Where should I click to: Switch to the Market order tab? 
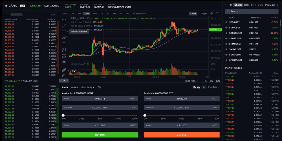(x=75, y=87)
